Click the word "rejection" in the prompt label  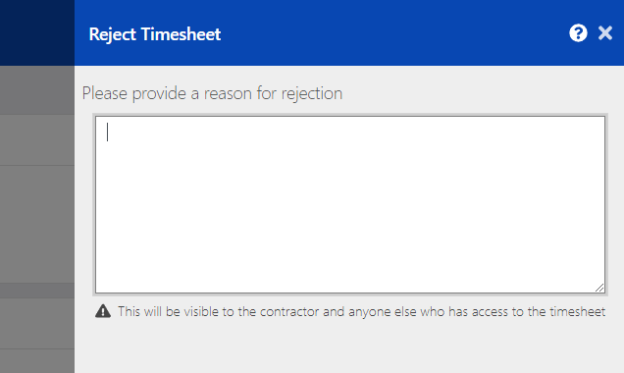pos(312,94)
